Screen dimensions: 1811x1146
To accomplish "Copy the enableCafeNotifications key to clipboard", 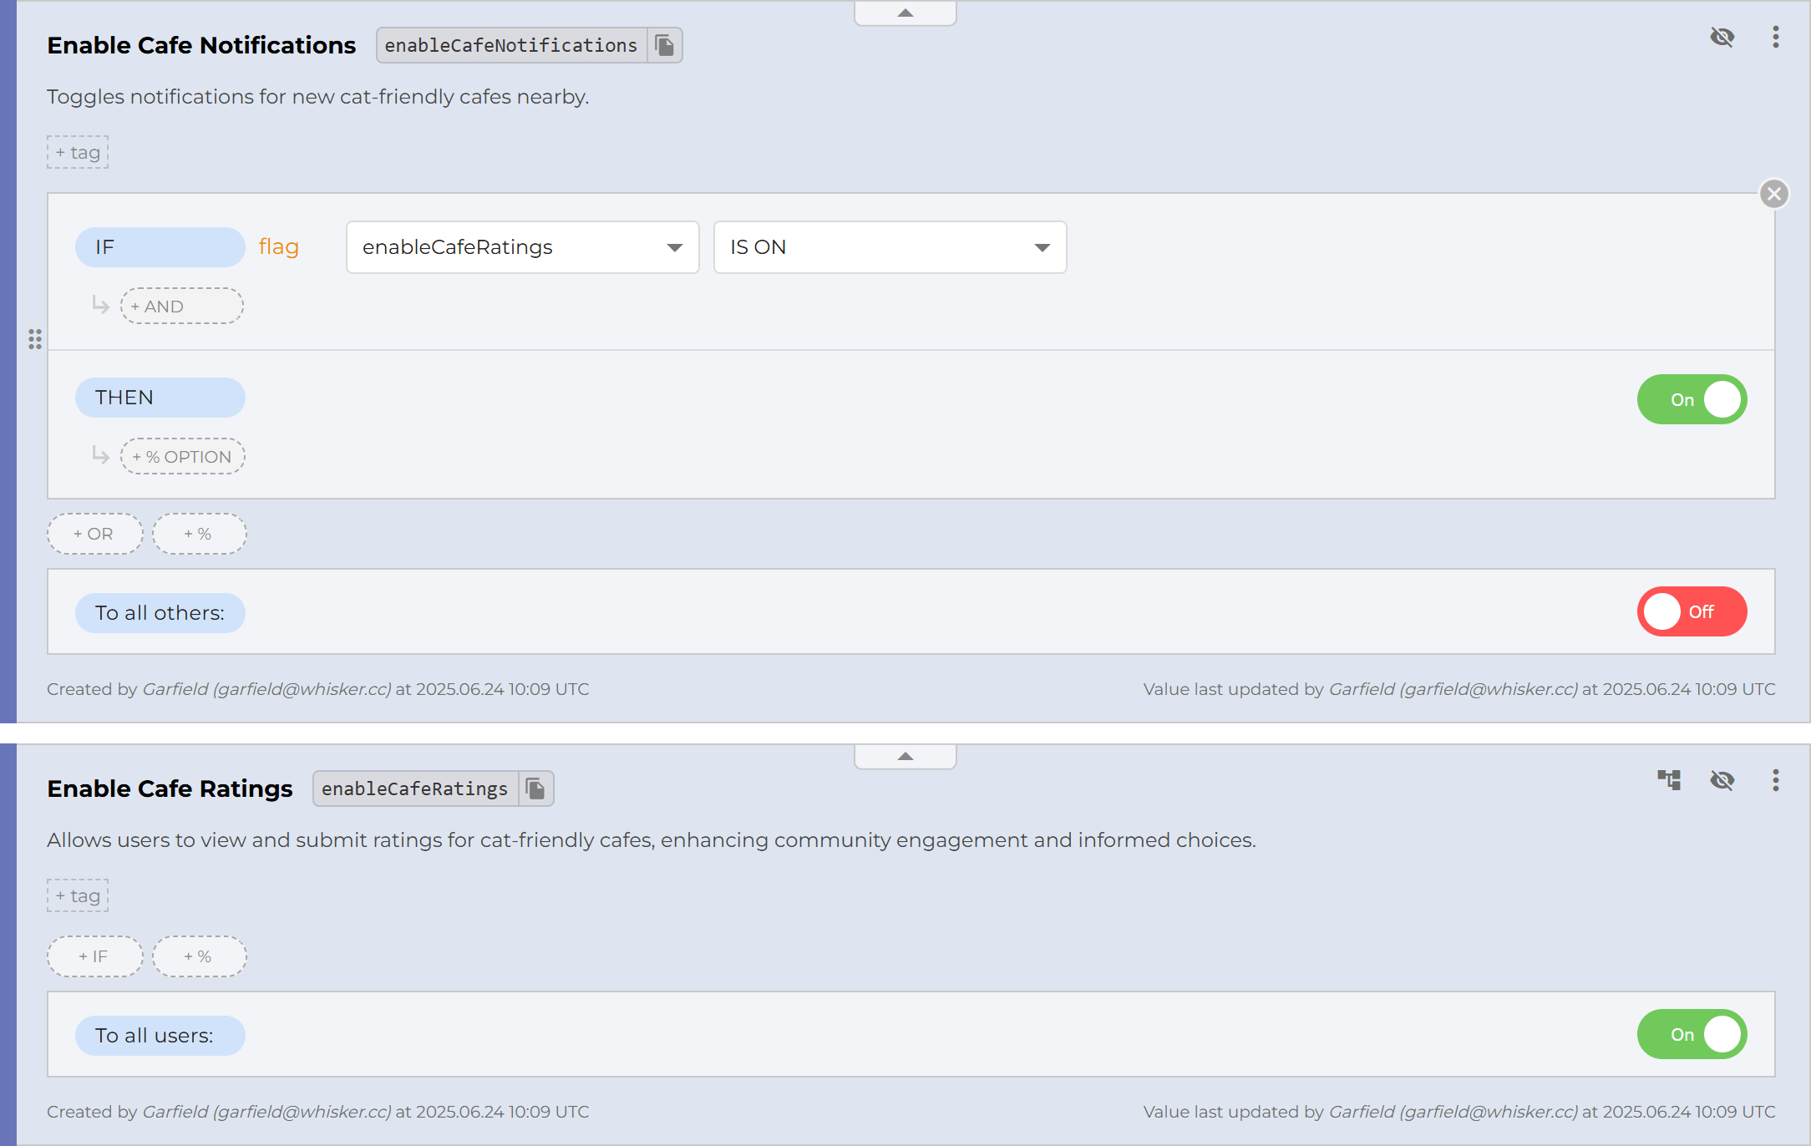I will pyautogui.click(x=665, y=45).
